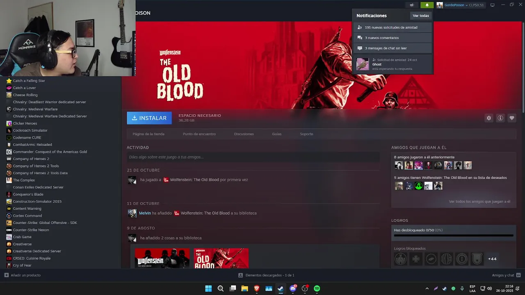The image size is (525, 295).
Task: Open 191 nuevas solicitudes de amistad
Action: click(392, 27)
